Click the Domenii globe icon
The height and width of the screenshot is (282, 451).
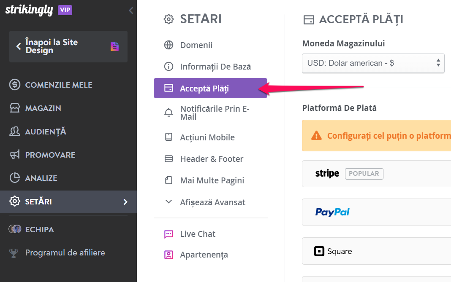coord(169,45)
